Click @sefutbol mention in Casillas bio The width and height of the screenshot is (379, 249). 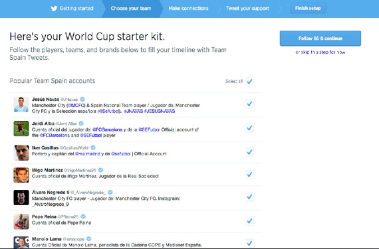tap(121, 153)
